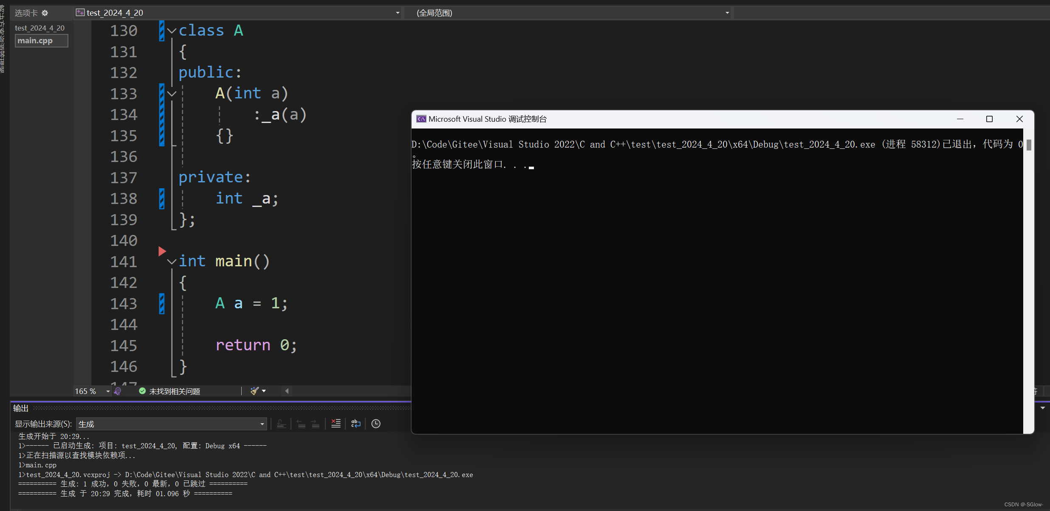Viewport: 1050px width, 511px height.
Task: Collapse the A(int a) constructor block
Action: [x=172, y=94]
